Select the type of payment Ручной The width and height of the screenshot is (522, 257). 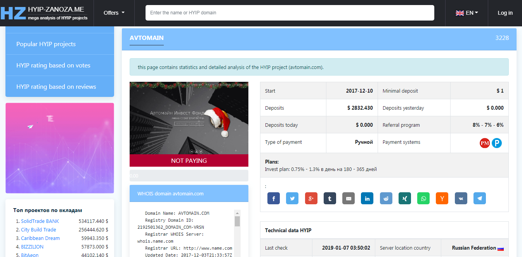[364, 142]
